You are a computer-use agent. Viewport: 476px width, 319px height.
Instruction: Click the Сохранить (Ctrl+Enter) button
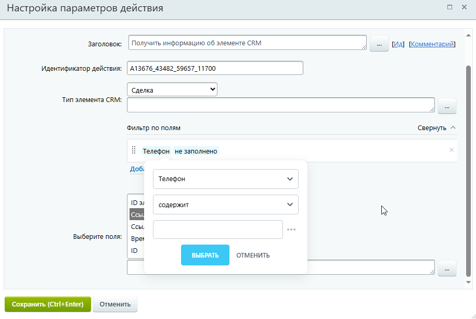pos(48,304)
